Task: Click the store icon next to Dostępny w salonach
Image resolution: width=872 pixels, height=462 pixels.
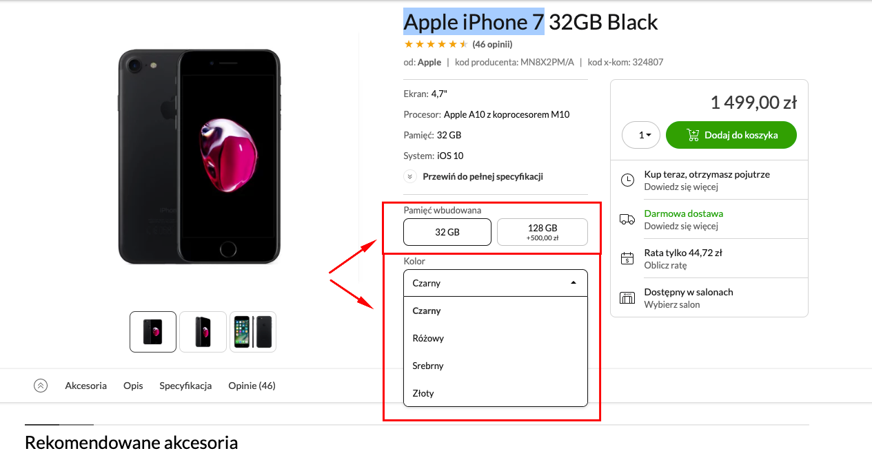Action: coord(627,297)
